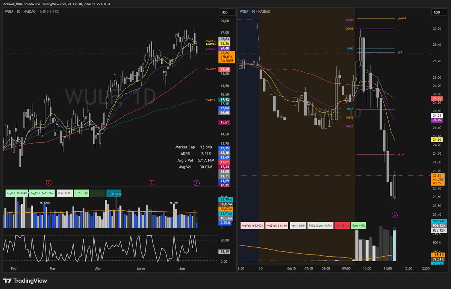Select the red Dist(25) label
Image resolution: width=451 pixels, height=289 pixels.
pos(342,226)
